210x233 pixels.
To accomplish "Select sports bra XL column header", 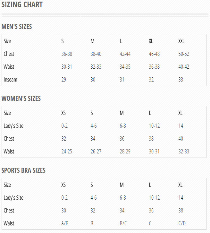I will point(181,185).
